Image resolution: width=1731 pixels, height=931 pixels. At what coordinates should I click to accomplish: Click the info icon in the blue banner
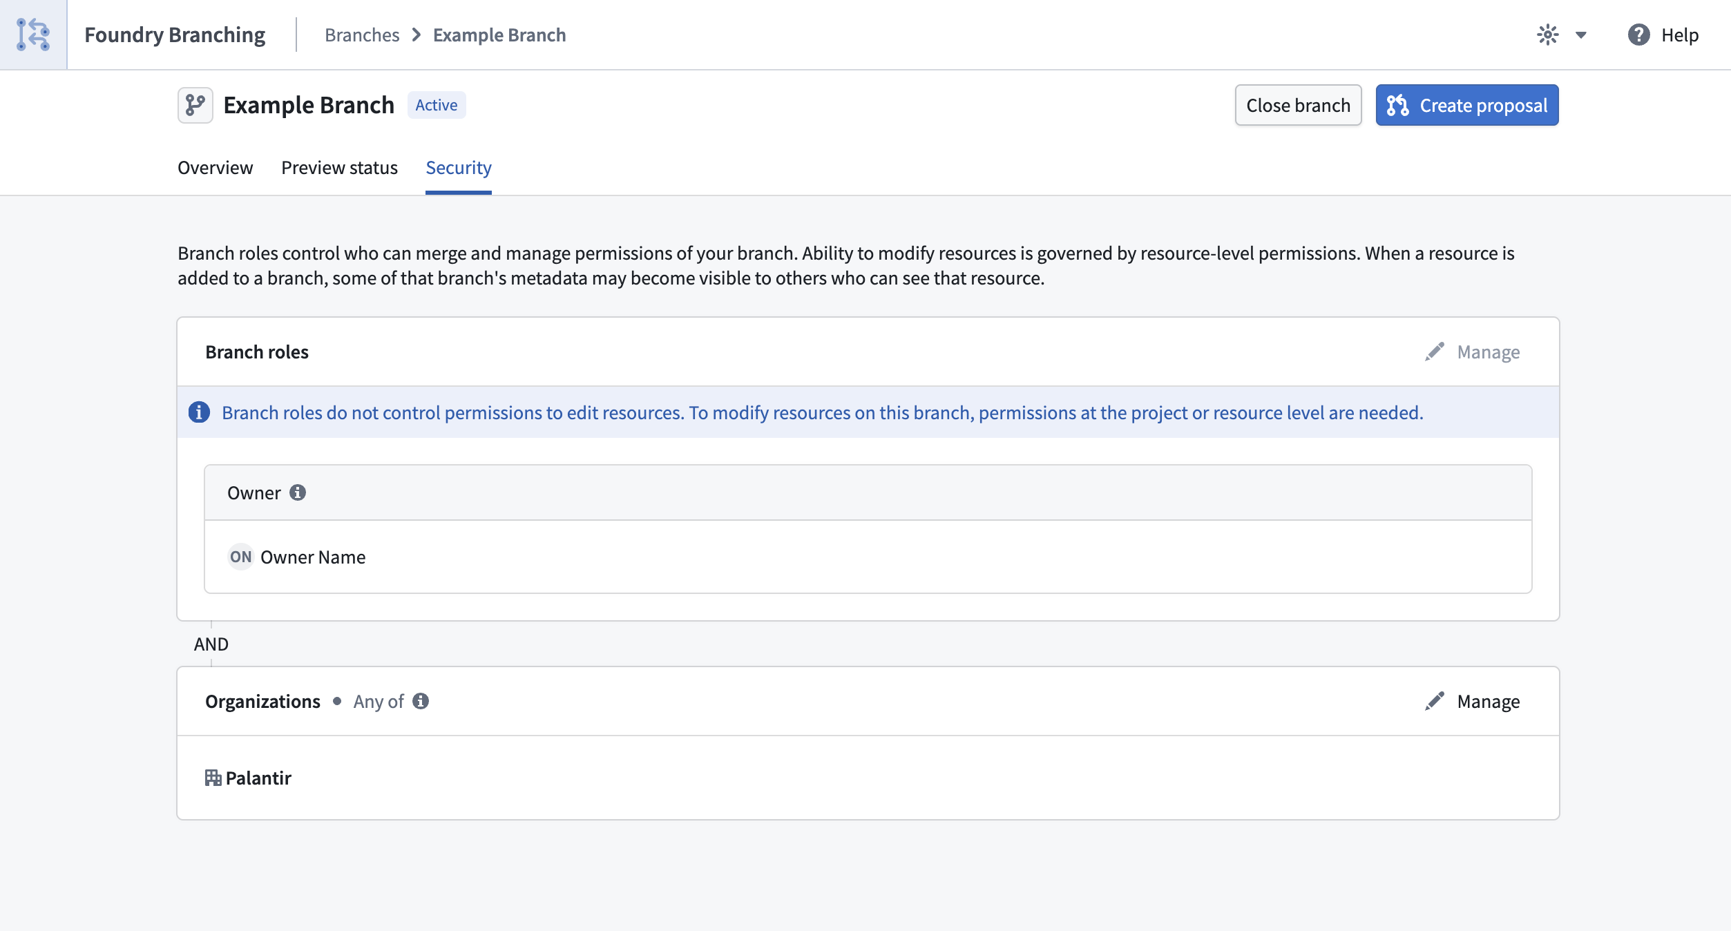point(198,412)
